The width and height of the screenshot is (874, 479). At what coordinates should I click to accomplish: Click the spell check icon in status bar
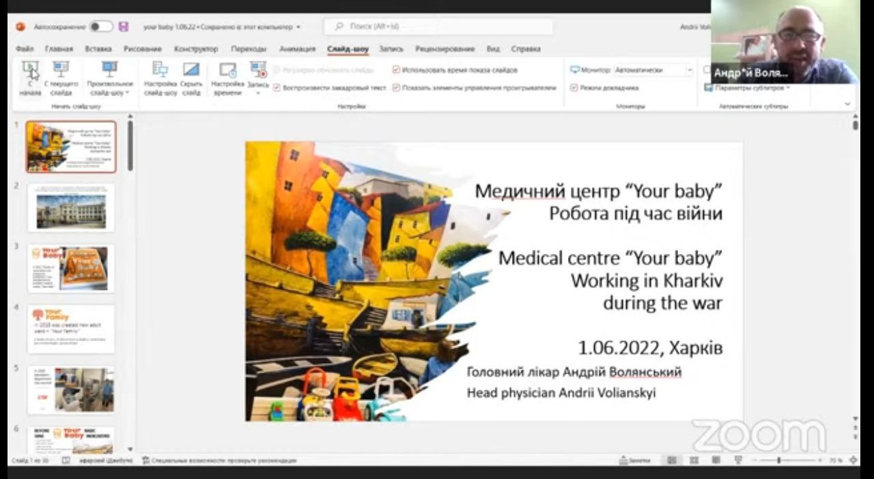coord(66,461)
